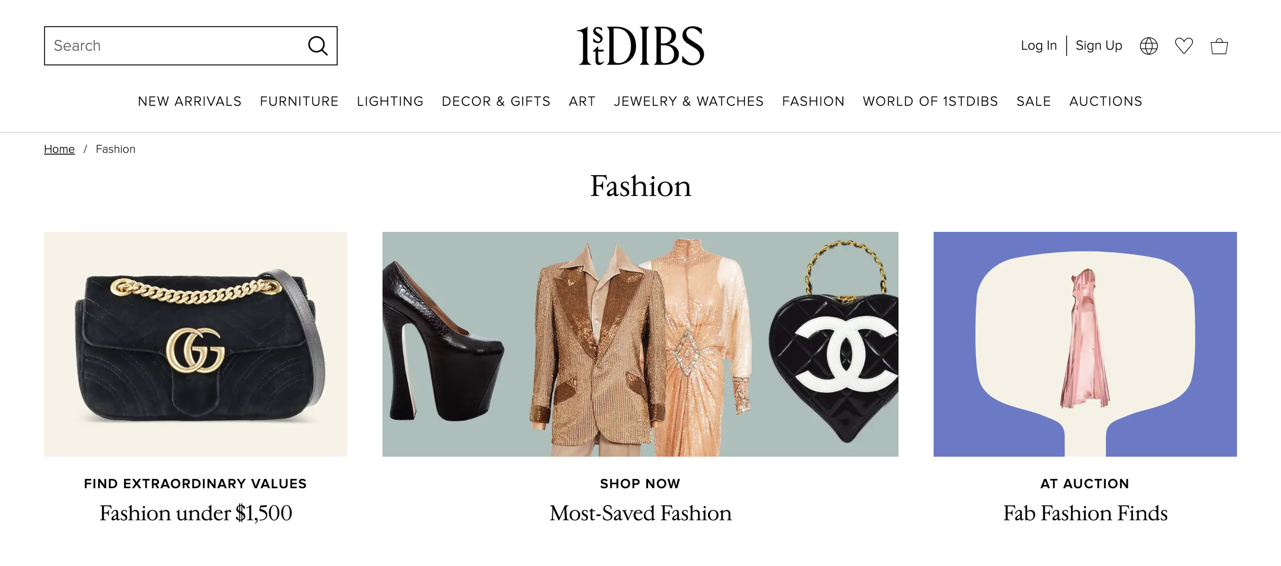Open World of 1stDibs menu
1281x566 pixels.
(931, 101)
